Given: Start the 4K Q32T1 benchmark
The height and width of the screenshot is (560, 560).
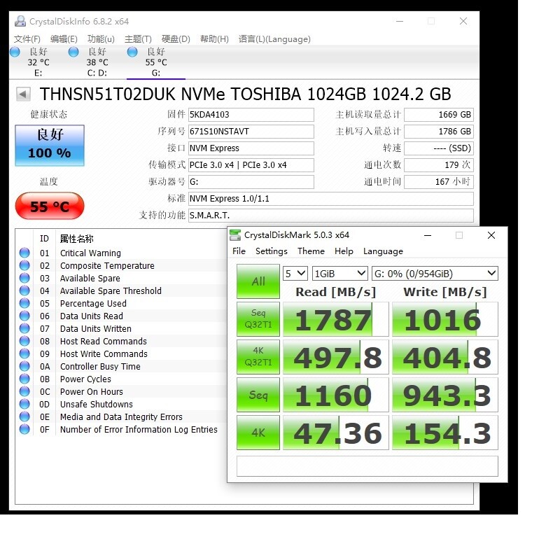Looking at the screenshot, I should pyautogui.click(x=258, y=357).
